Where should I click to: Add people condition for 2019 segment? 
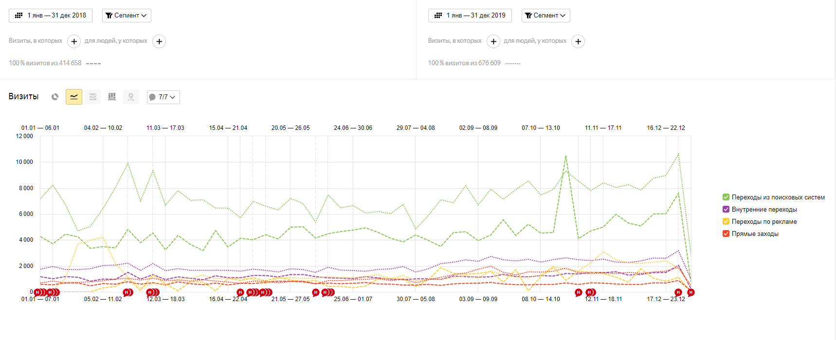click(x=578, y=41)
